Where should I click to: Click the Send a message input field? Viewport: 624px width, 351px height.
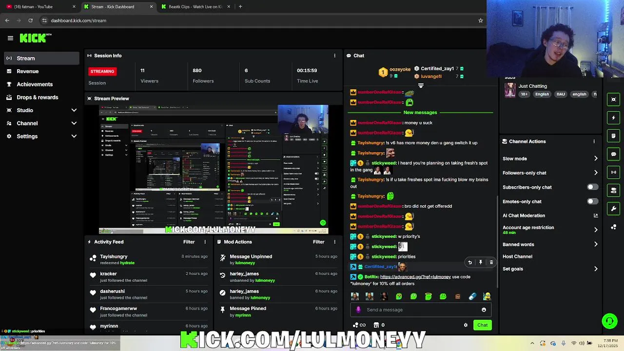(x=422, y=310)
